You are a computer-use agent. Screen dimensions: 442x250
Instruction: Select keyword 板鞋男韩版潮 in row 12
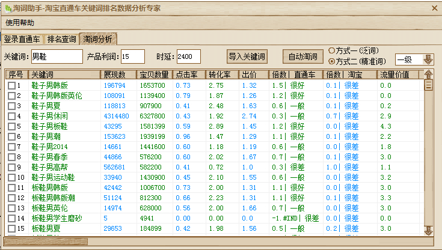(x=54, y=198)
